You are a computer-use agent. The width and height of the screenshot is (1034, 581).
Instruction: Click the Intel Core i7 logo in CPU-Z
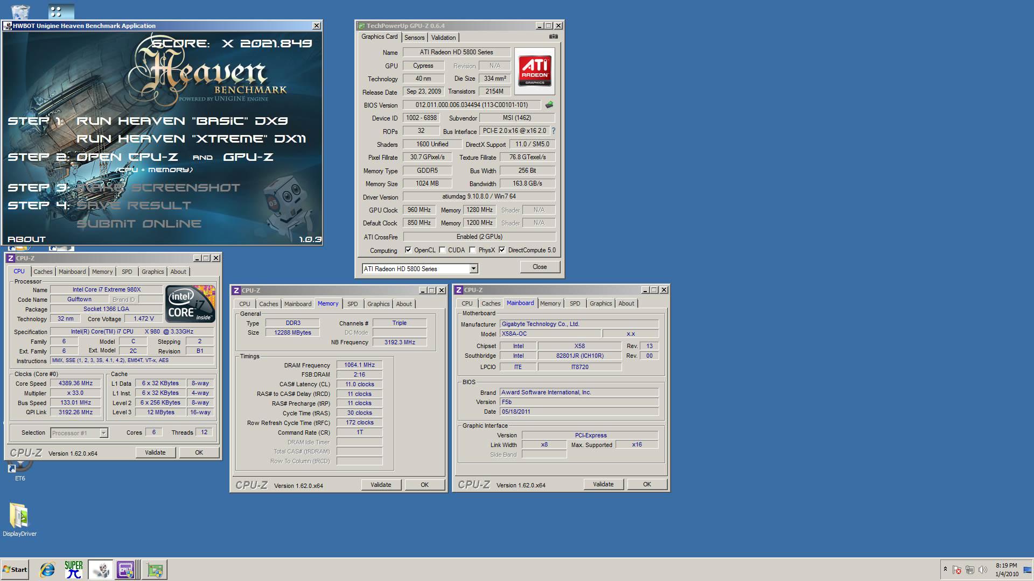point(190,304)
